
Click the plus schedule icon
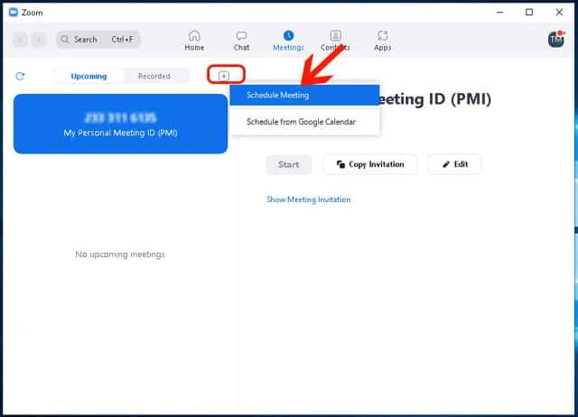pyautogui.click(x=224, y=76)
